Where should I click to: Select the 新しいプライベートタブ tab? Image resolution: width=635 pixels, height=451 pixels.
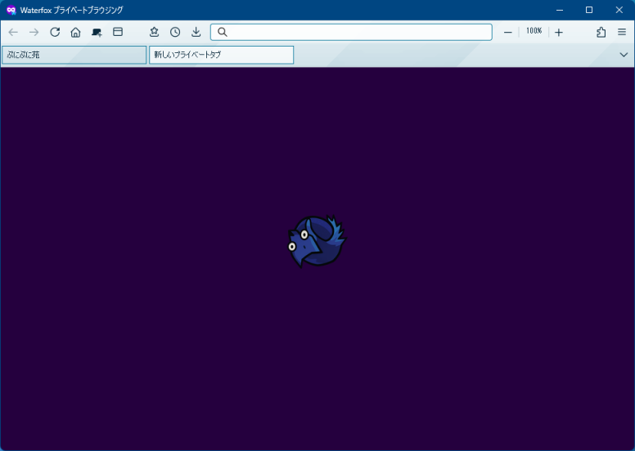[221, 55]
